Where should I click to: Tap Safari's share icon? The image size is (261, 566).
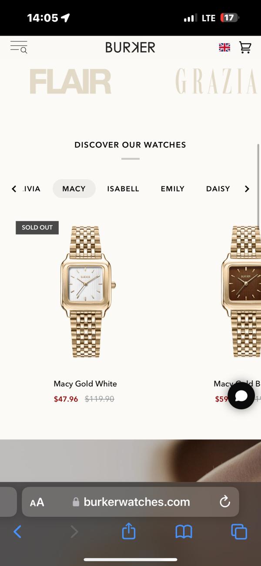click(x=129, y=531)
